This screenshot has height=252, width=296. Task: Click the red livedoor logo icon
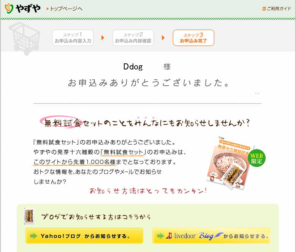169,236
